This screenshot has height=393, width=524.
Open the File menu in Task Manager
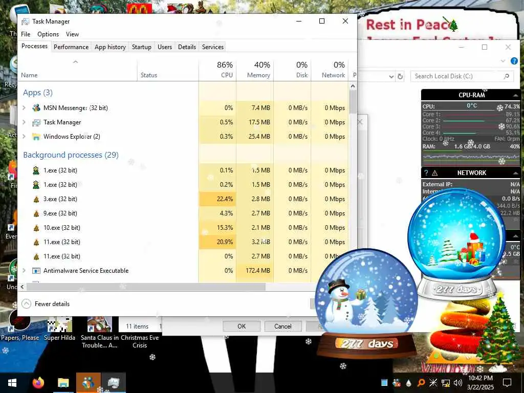tap(26, 34)
